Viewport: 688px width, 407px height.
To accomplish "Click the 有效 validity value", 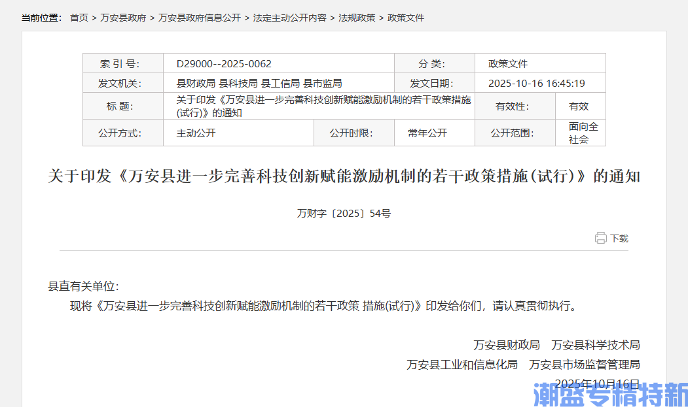I will coord(579,106).
